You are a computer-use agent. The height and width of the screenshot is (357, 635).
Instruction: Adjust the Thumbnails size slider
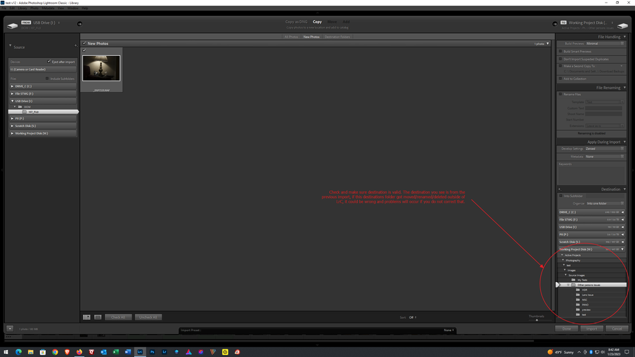tap(537, 320)
